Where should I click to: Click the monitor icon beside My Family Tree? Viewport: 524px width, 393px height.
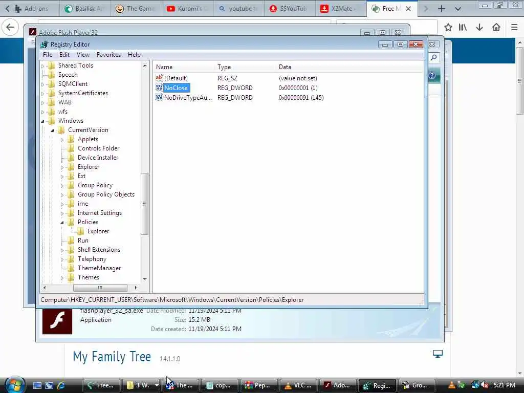point(438,354)
